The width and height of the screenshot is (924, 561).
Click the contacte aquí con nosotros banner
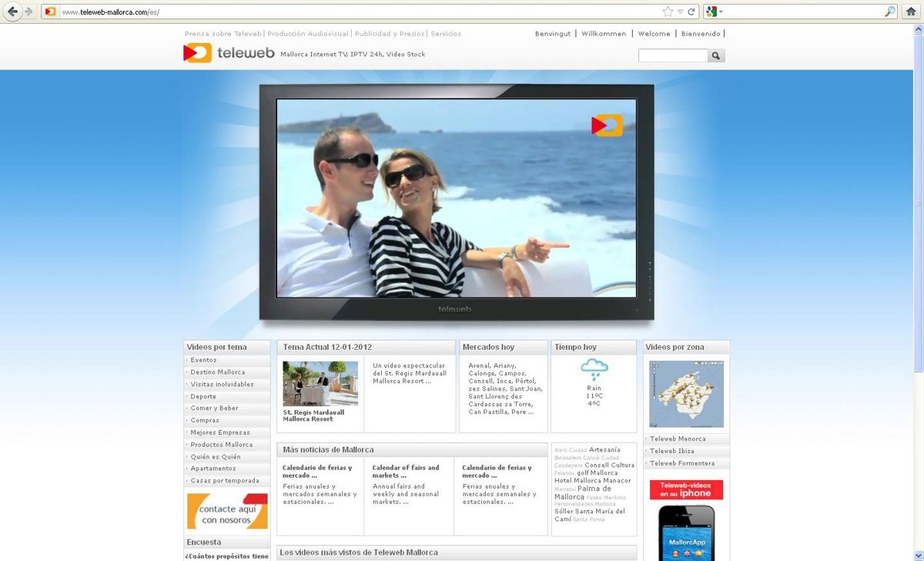(x=227, y=511)
